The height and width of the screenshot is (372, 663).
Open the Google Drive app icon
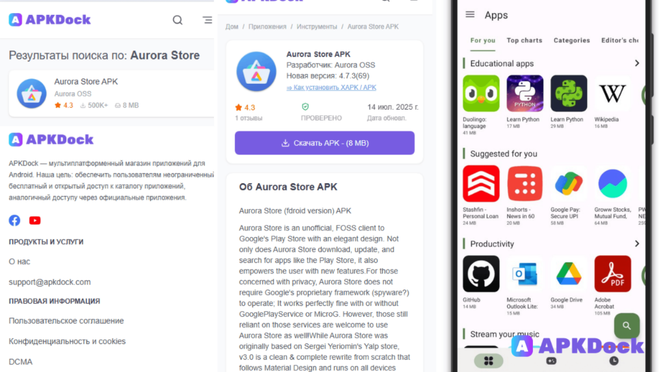(569, 273)
